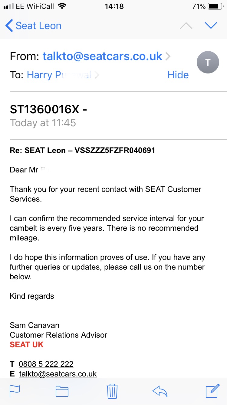
Task: Tap the Wi-Fi signal icon in status bar
Action: pos(62,6)
